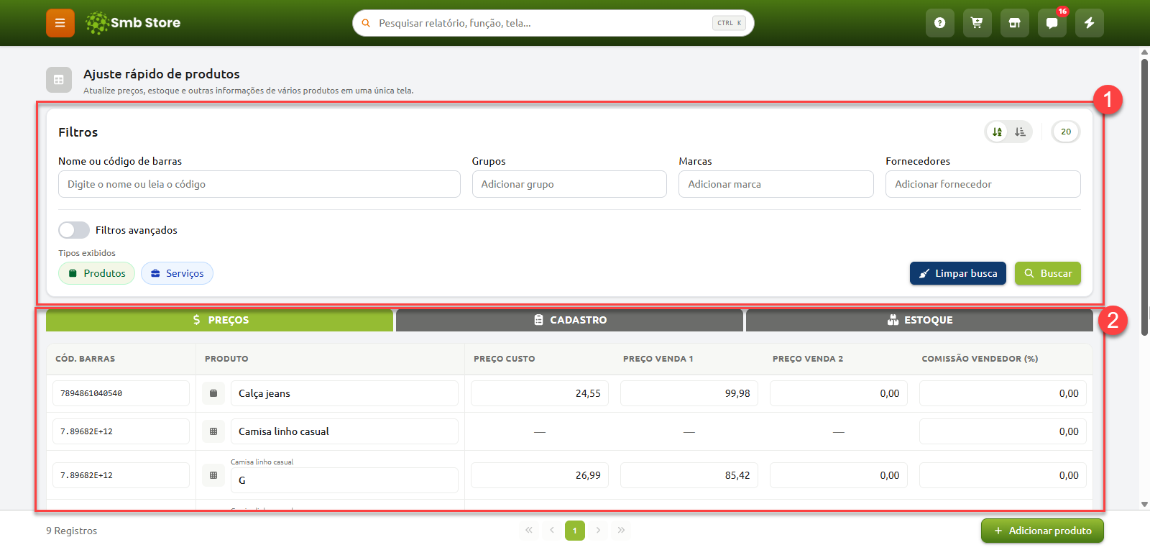Image resolution: width=1150 pixels, height=550 pixels.
Task: Open the orange hamburger menu
Action: [x=60, y=23]
